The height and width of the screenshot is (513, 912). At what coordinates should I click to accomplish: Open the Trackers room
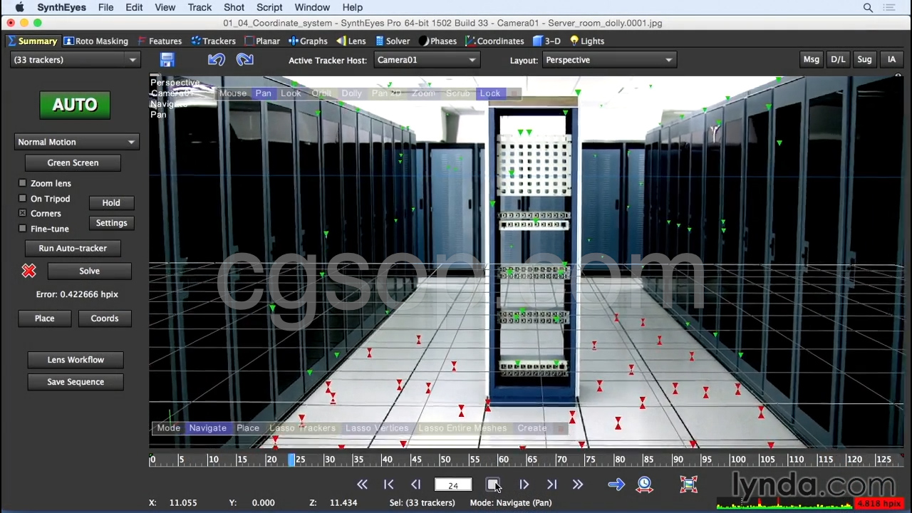[x=213, y=41]
